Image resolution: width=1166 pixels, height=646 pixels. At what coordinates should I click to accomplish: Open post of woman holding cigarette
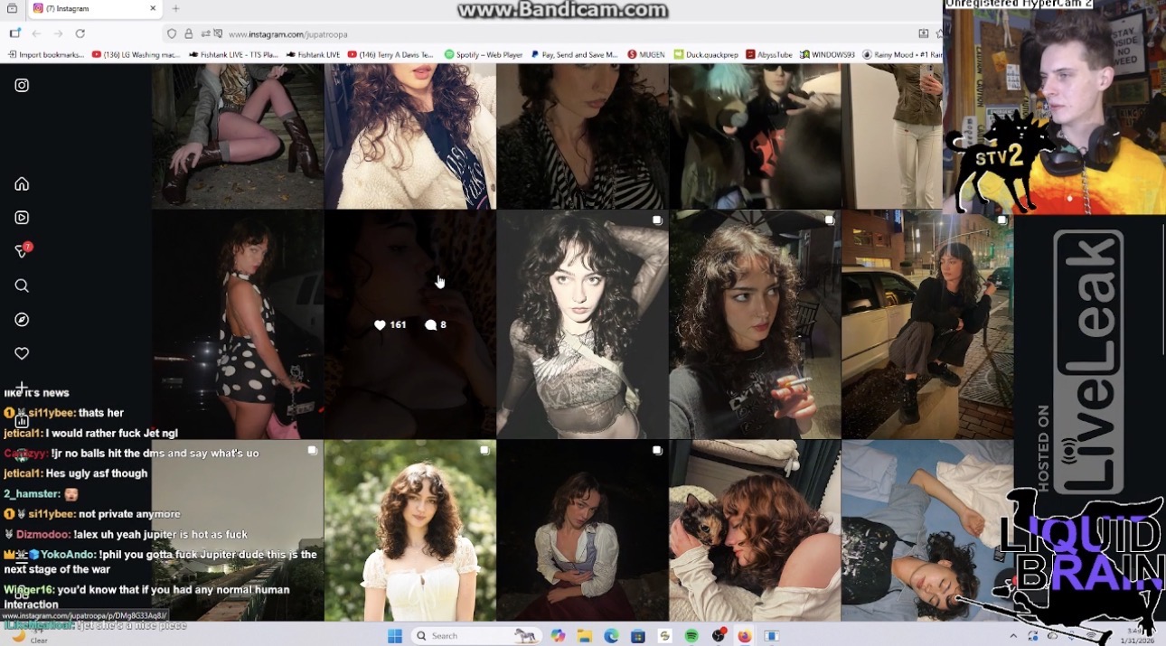click(755, 324)
